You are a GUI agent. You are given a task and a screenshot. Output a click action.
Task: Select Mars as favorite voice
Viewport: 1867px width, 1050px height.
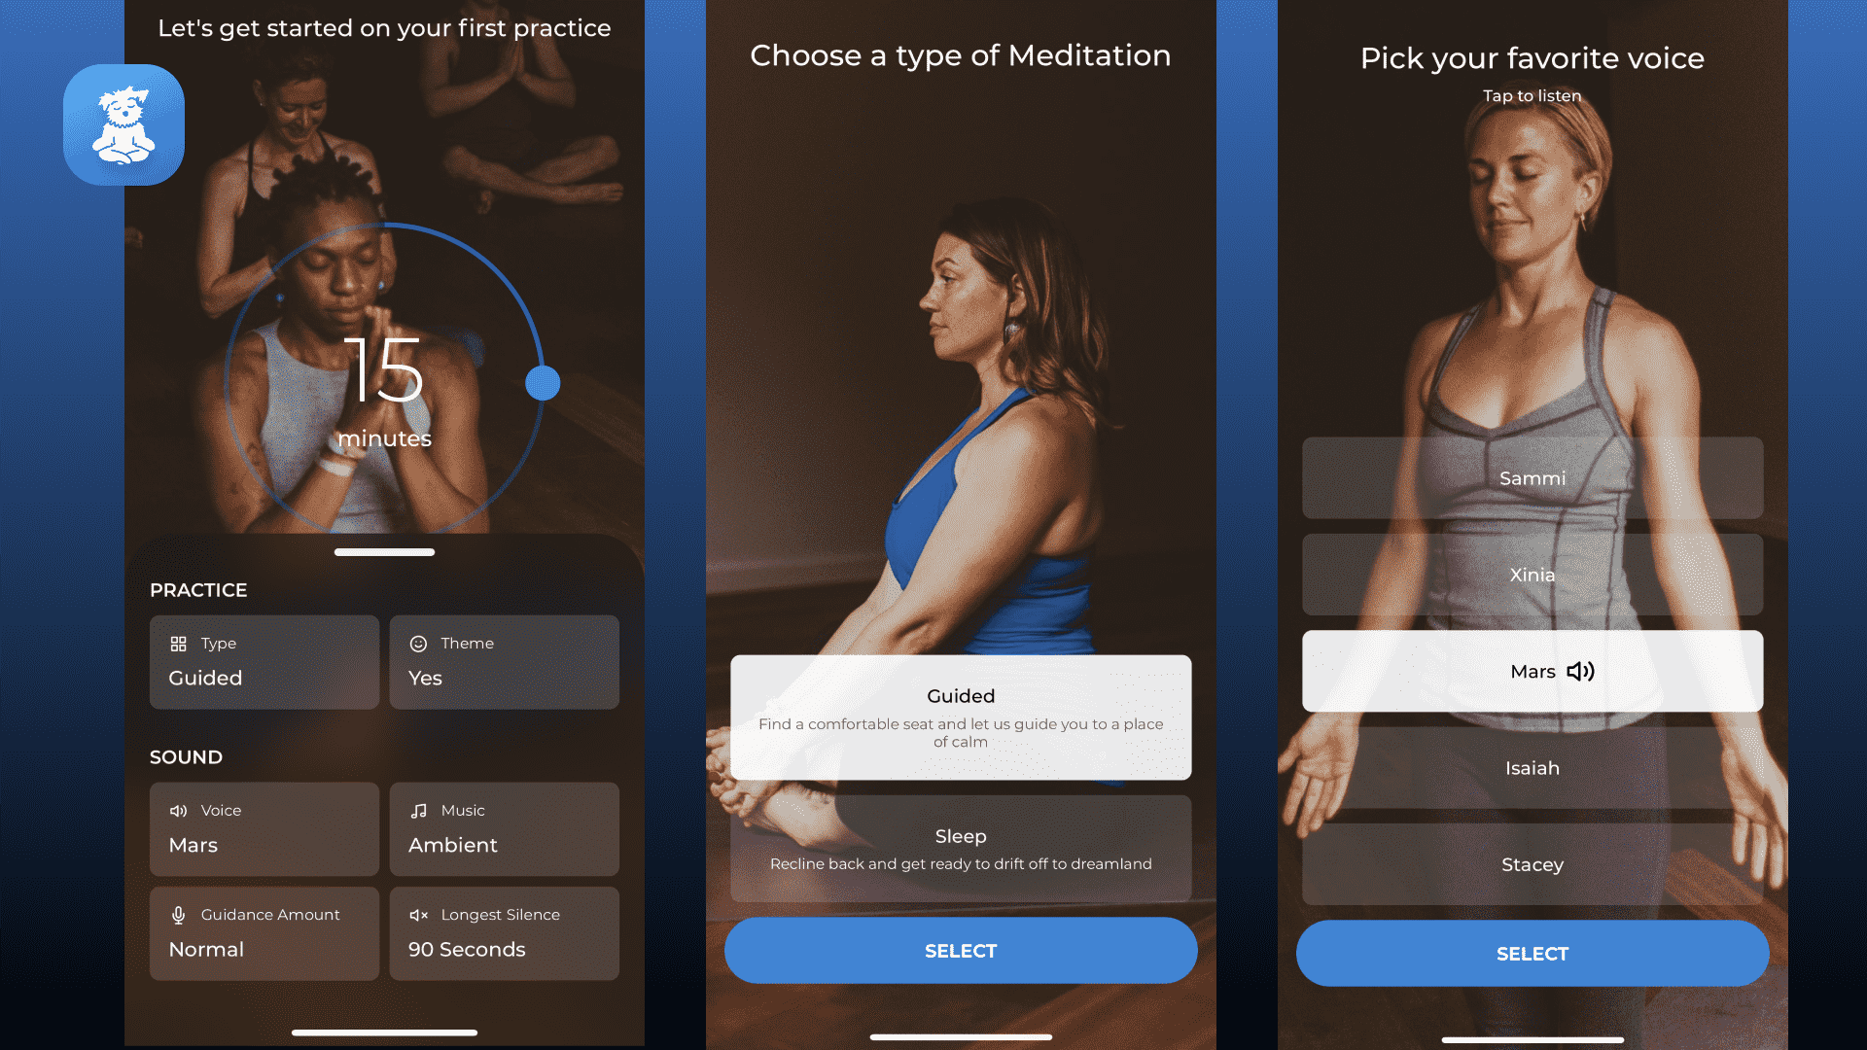click(1532, 671)
